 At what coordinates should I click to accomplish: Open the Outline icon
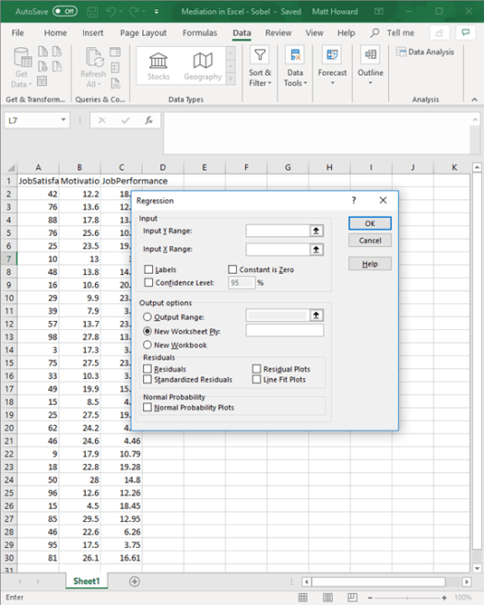pyautogui.click(x=371, y=54)
